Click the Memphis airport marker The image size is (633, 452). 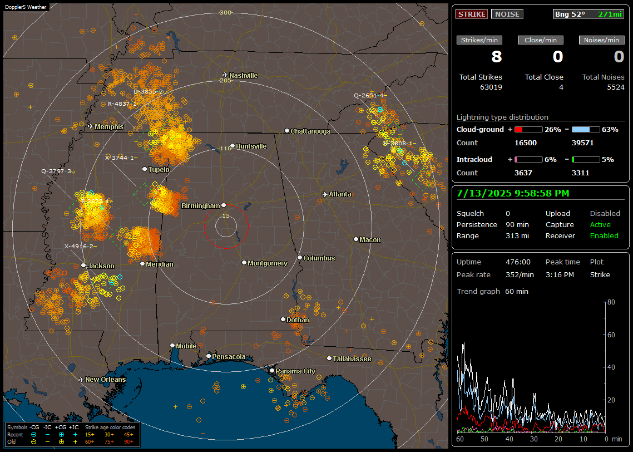click(91, 126)
